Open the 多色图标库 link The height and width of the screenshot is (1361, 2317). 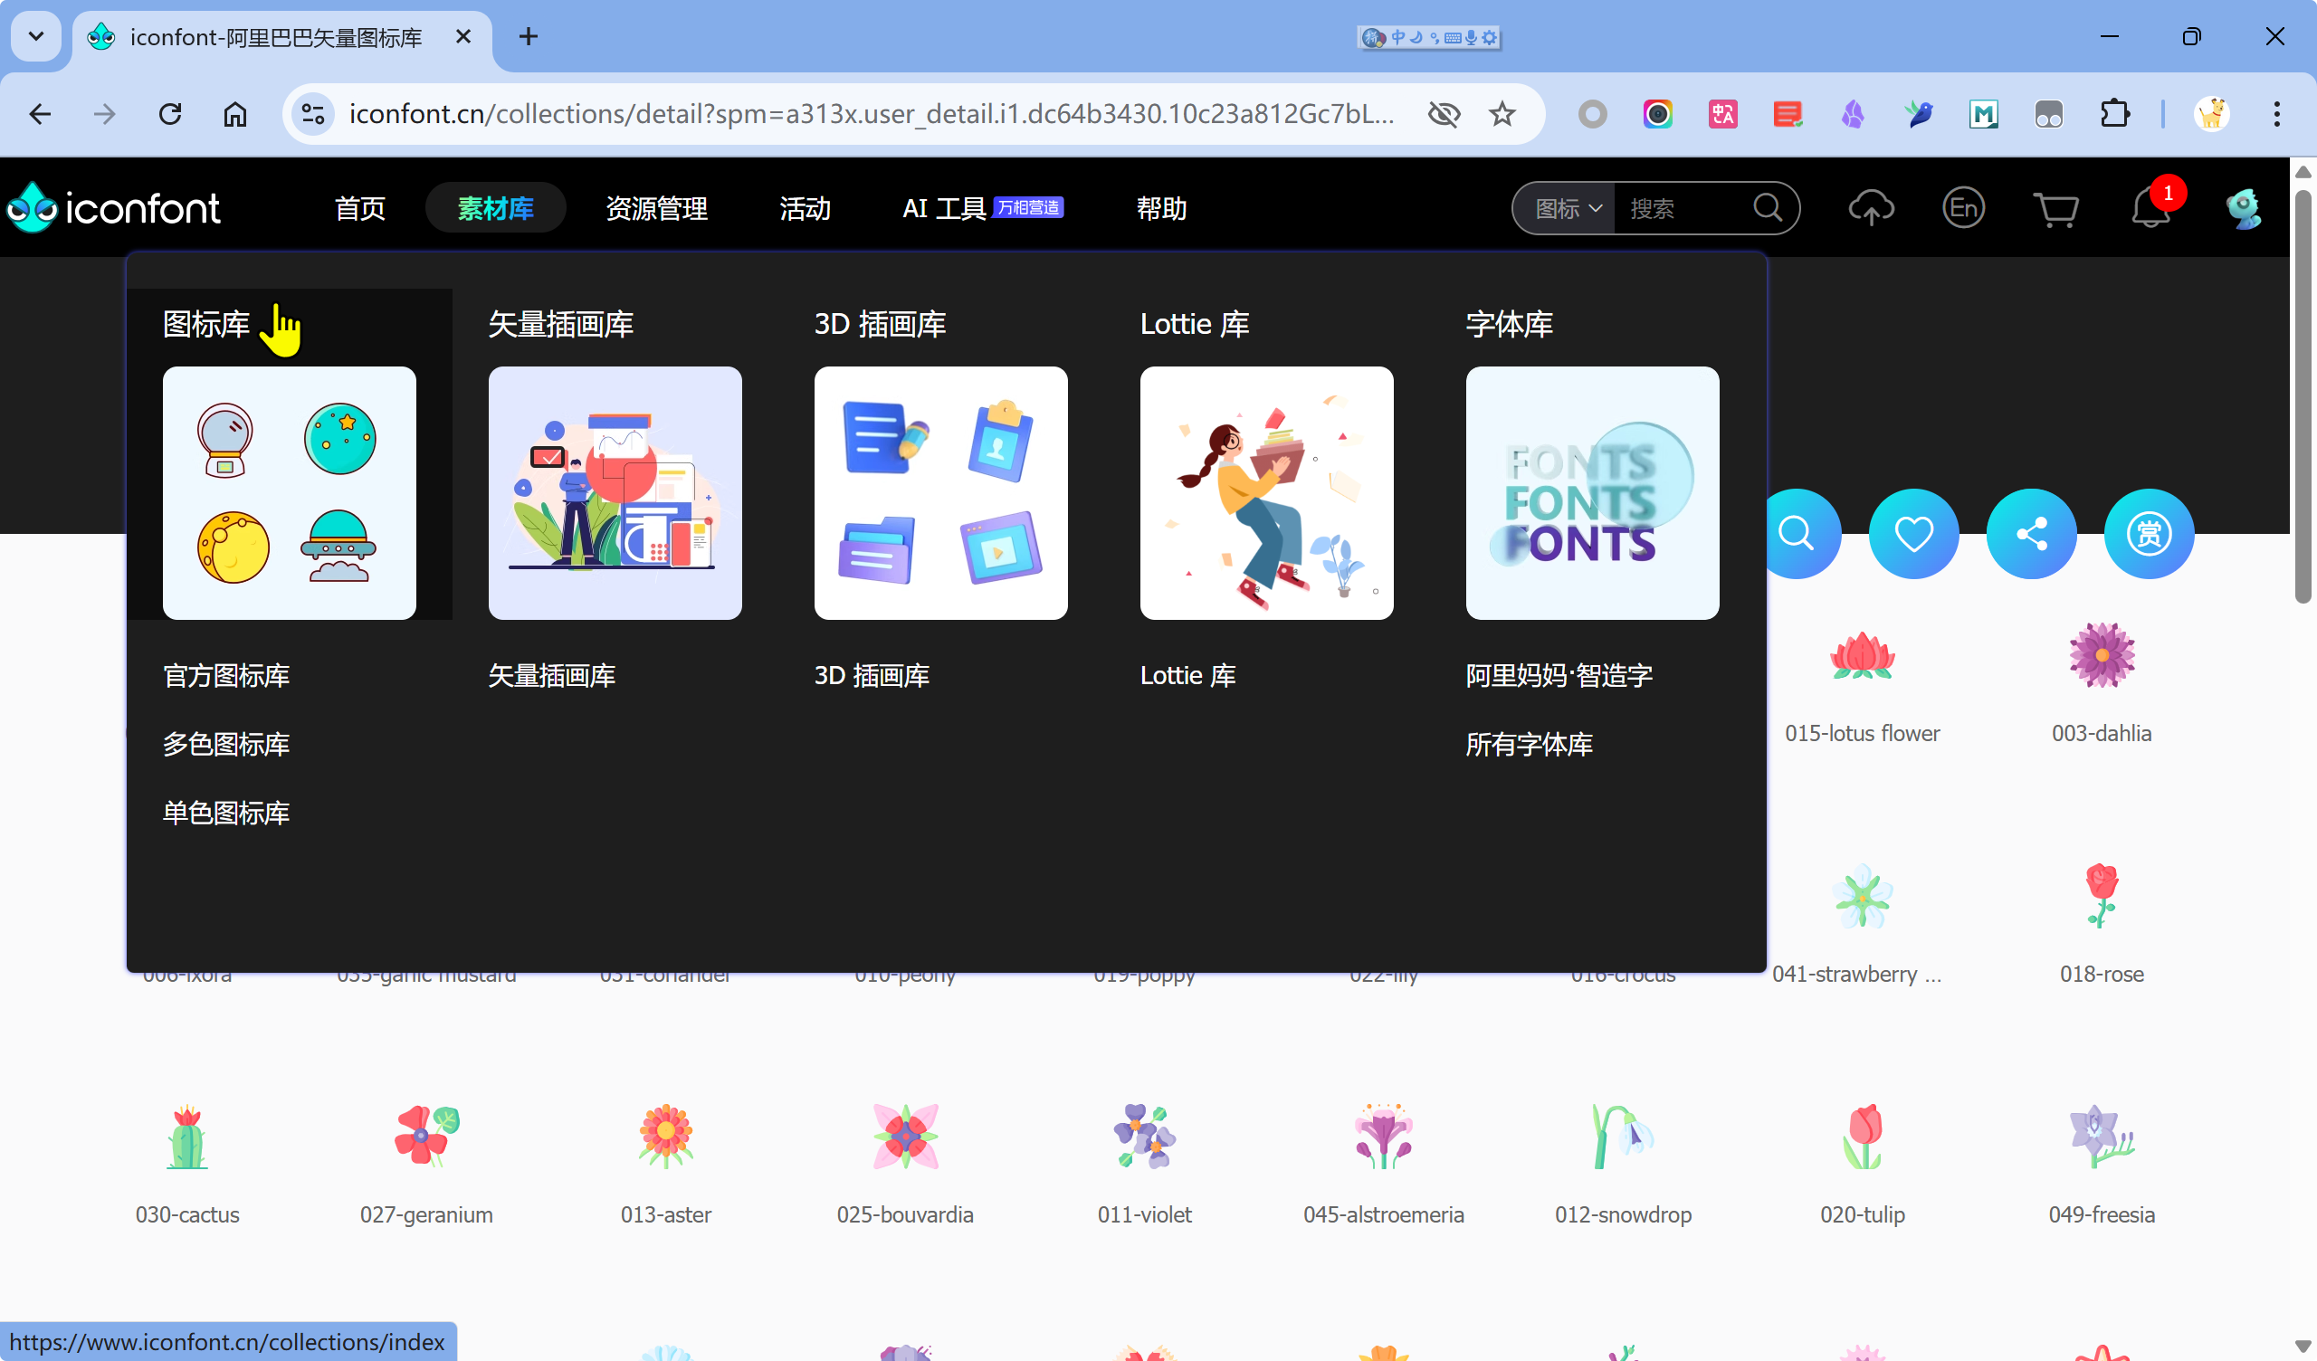226,744
